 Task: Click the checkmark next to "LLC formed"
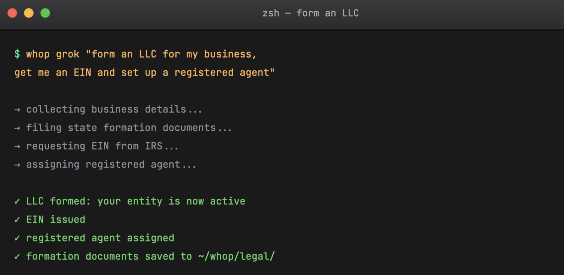(x=17, y=201)
